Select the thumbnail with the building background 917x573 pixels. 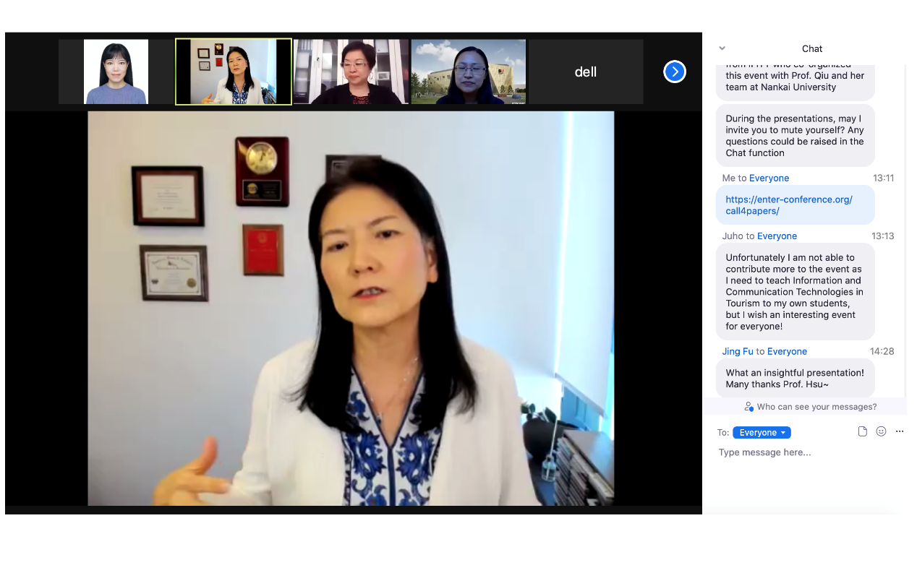coord(468,72)
